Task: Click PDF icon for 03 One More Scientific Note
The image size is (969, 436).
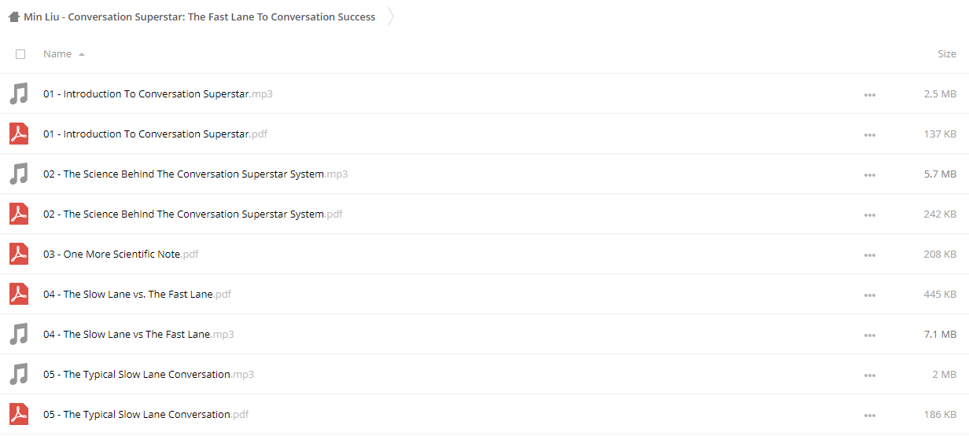Action: coord(19,255)
